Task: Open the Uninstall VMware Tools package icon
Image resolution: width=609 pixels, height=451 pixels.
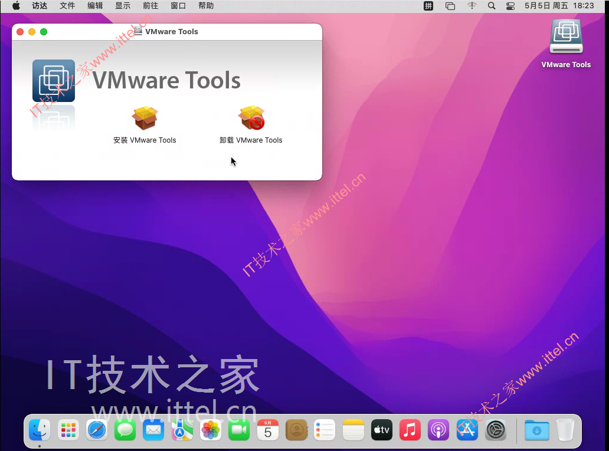Action: (251, 117)
